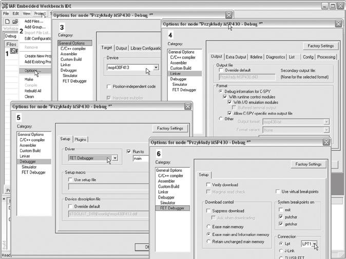Open the Output format dropdown
Screen dimensions: 346x259
coord(326,122)
